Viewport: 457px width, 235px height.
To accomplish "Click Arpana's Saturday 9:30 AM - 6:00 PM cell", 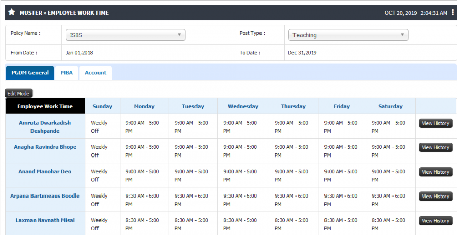I will pyautogui.click(x=390, y=200).
